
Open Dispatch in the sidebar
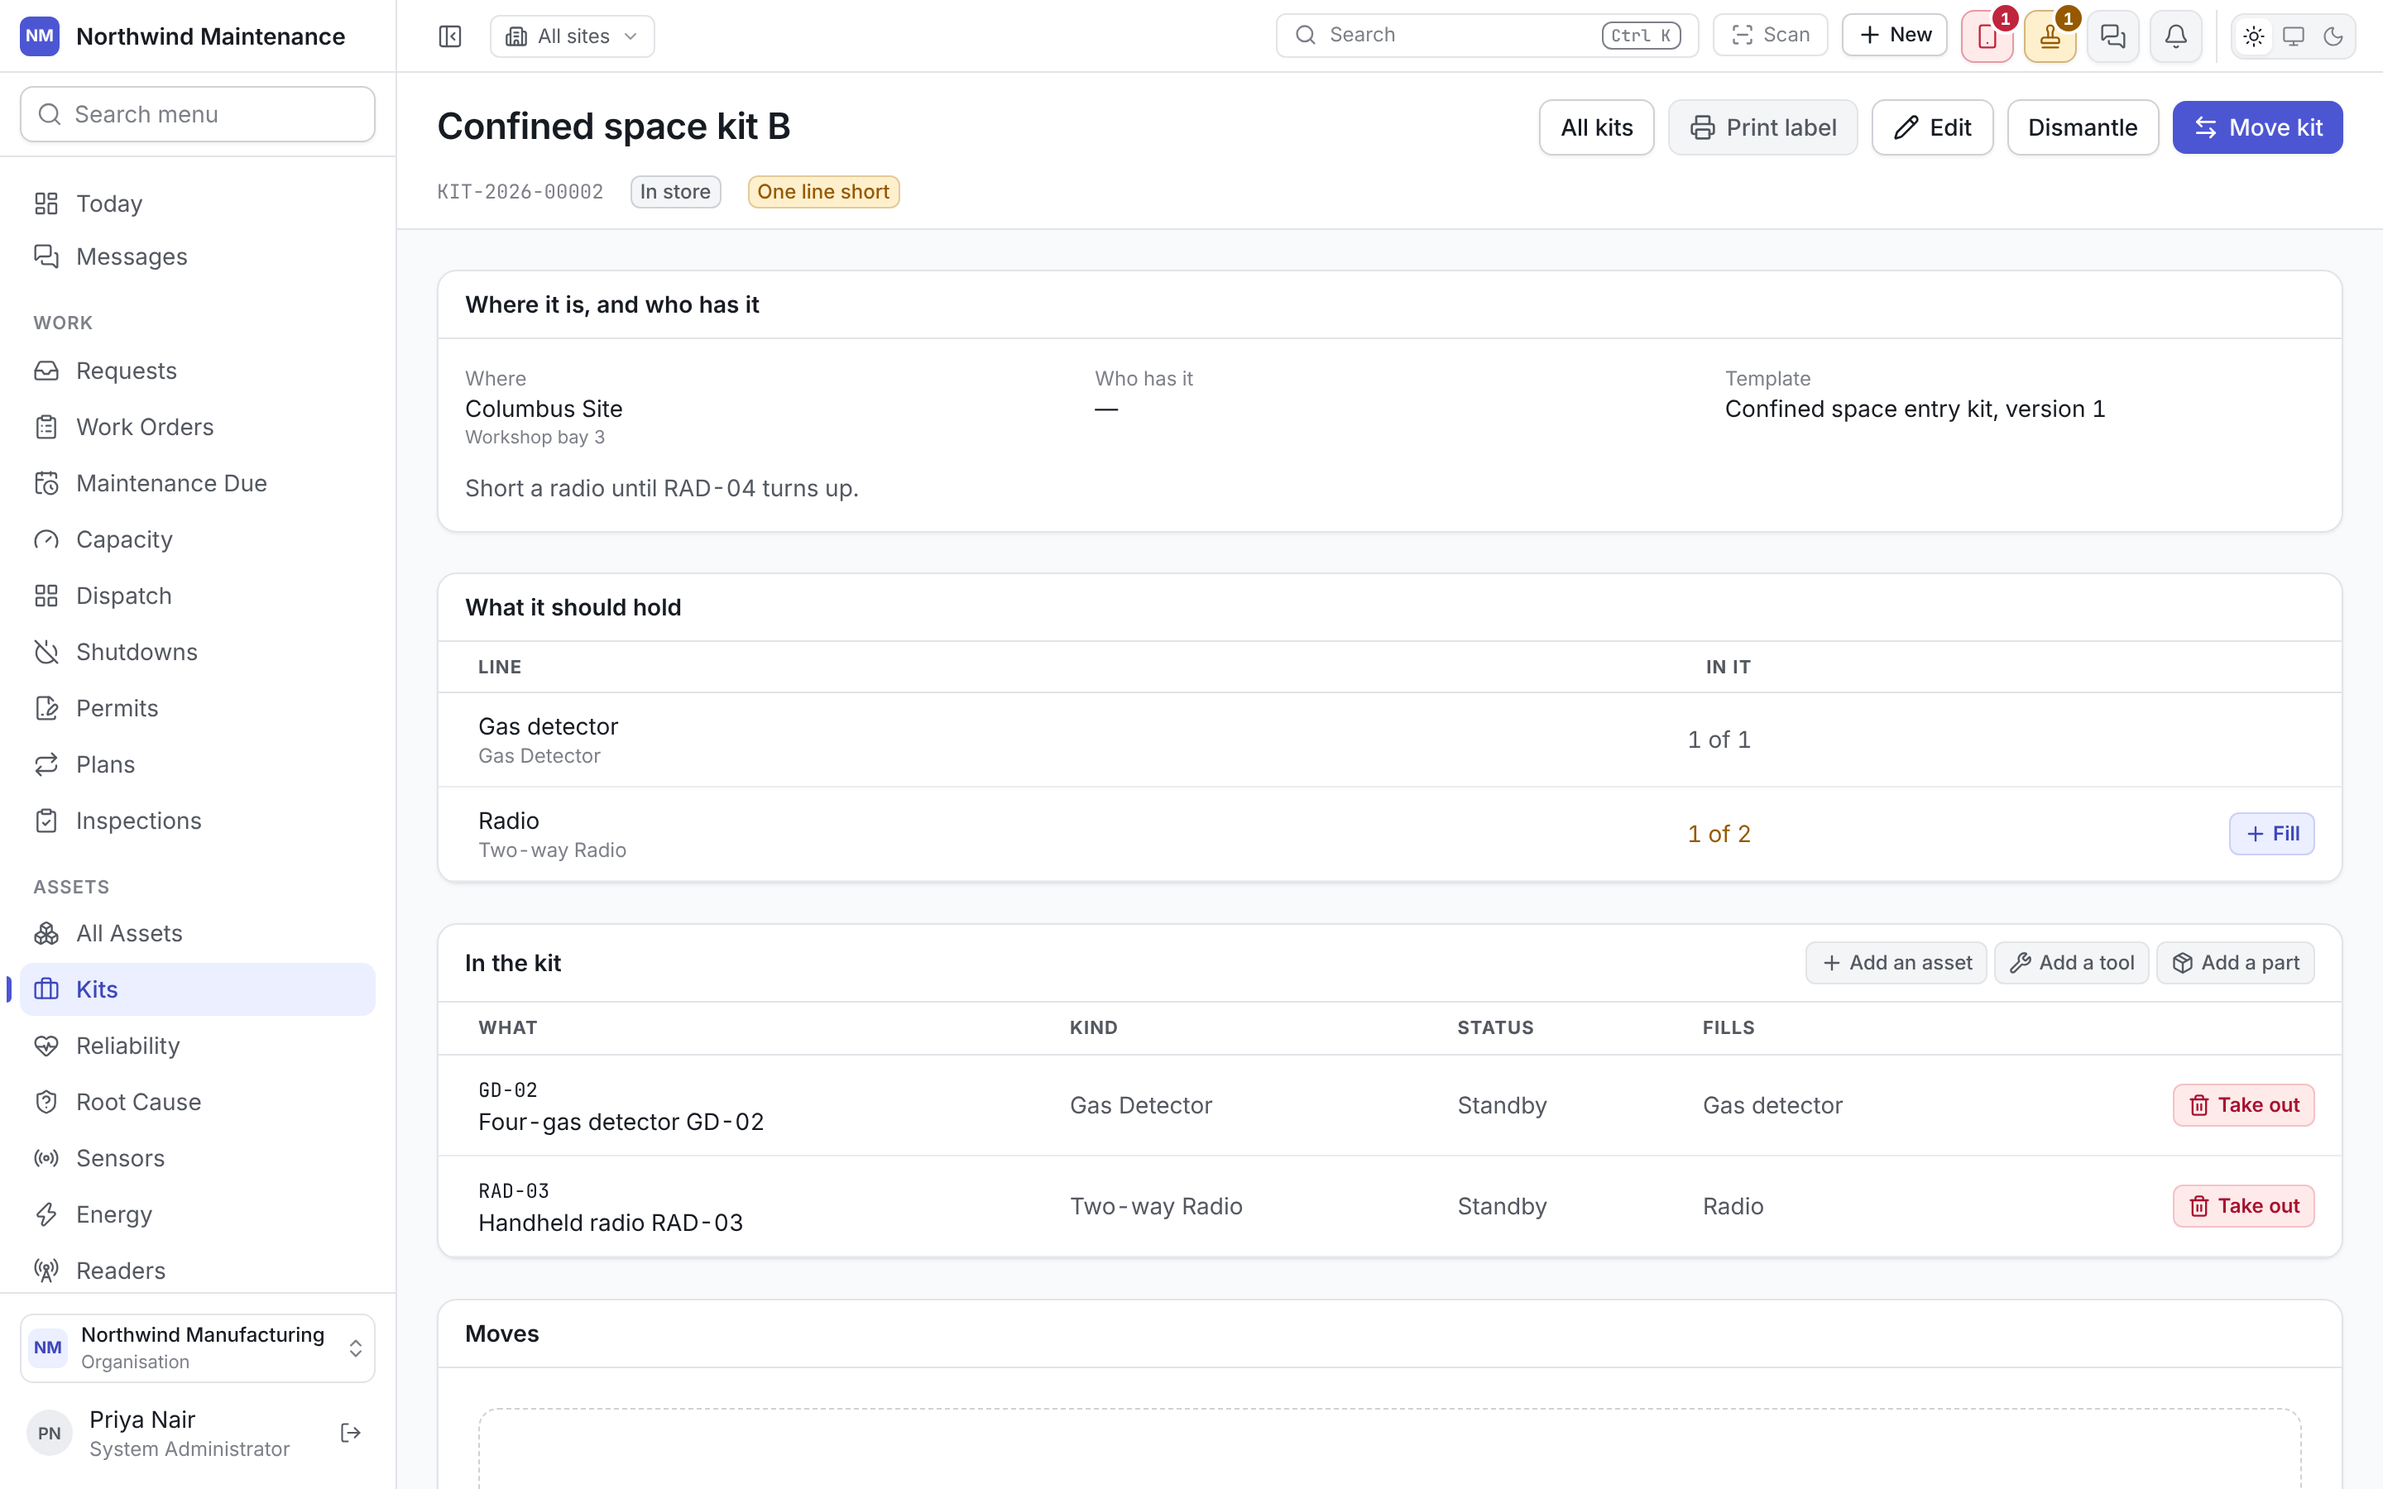coord(197,595)
